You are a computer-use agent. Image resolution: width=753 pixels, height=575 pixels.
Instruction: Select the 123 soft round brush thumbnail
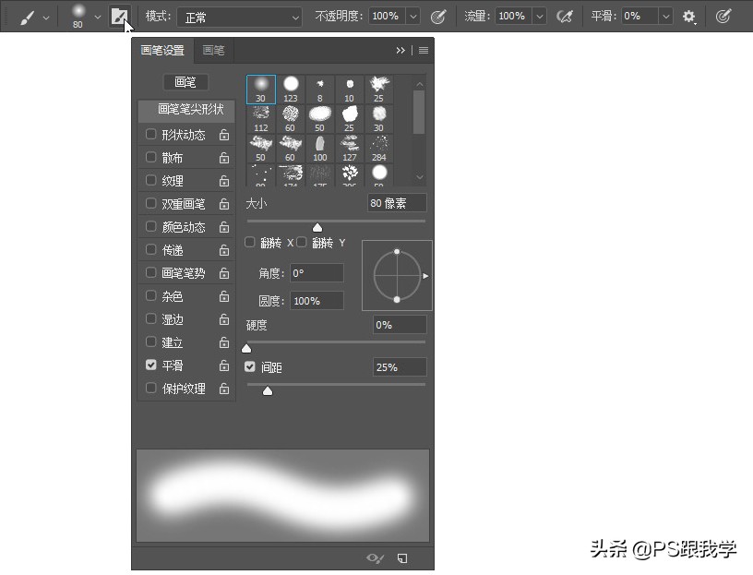tap(291, 88)
